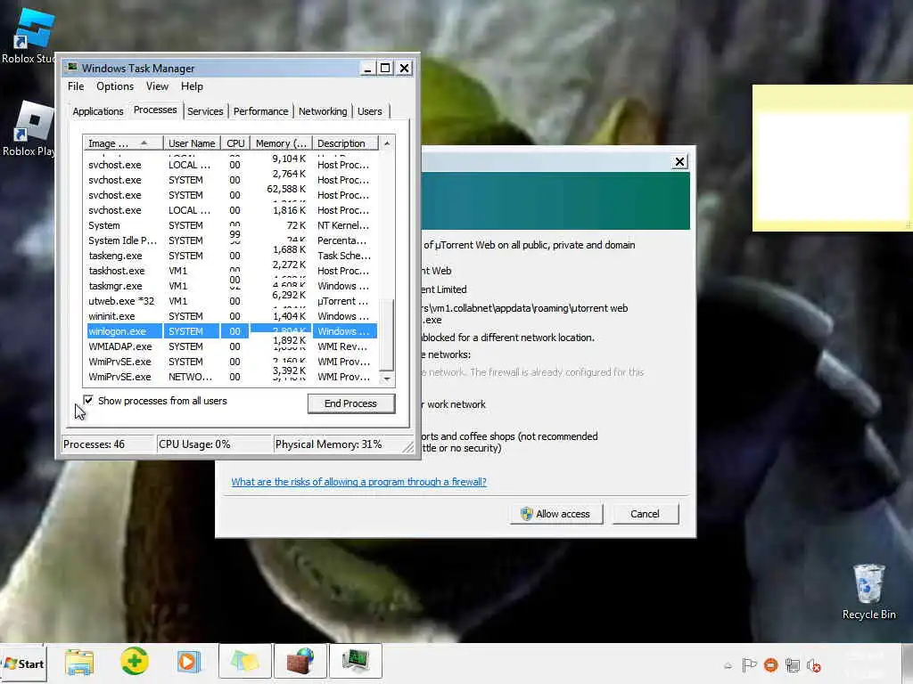Switch to Services tab
The height and width of the screenshot is (684, 913).
[205, 111]
